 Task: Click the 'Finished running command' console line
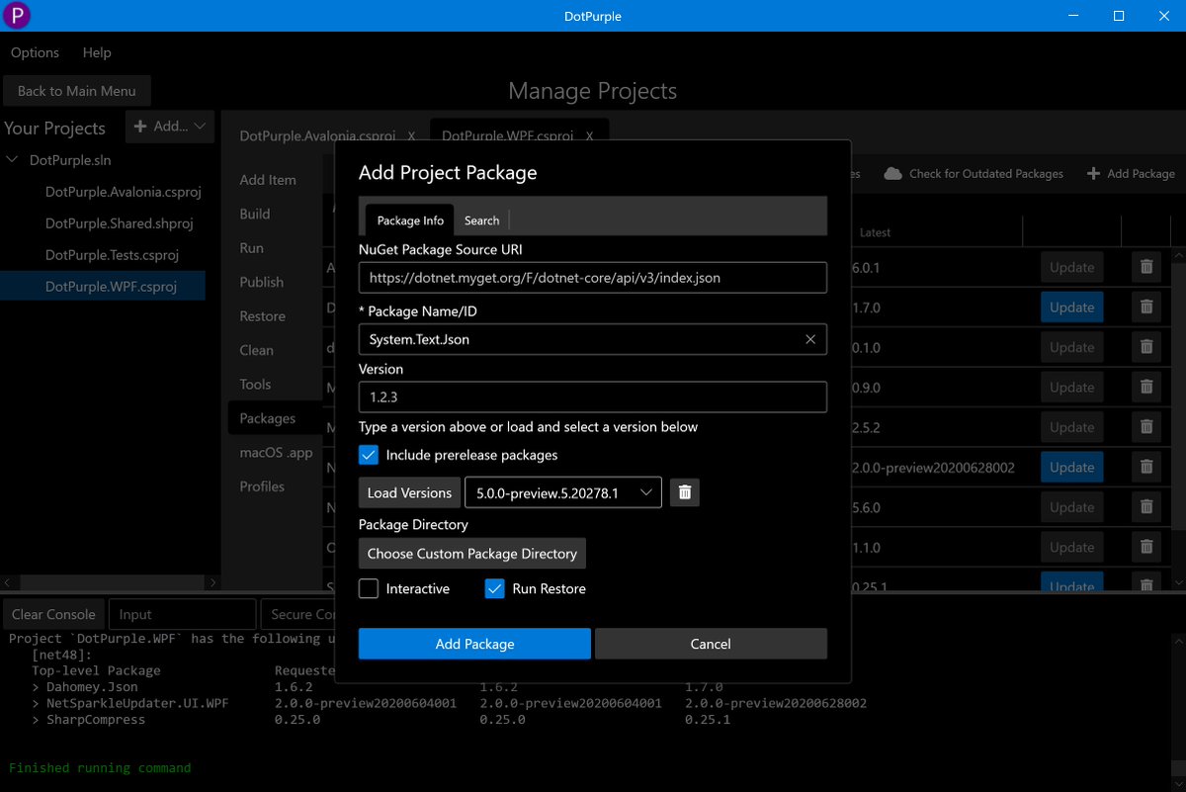(x=100, y=768)
